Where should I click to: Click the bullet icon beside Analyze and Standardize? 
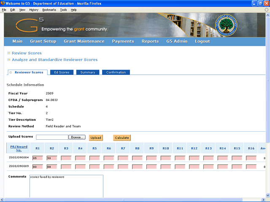coord(9,60)
